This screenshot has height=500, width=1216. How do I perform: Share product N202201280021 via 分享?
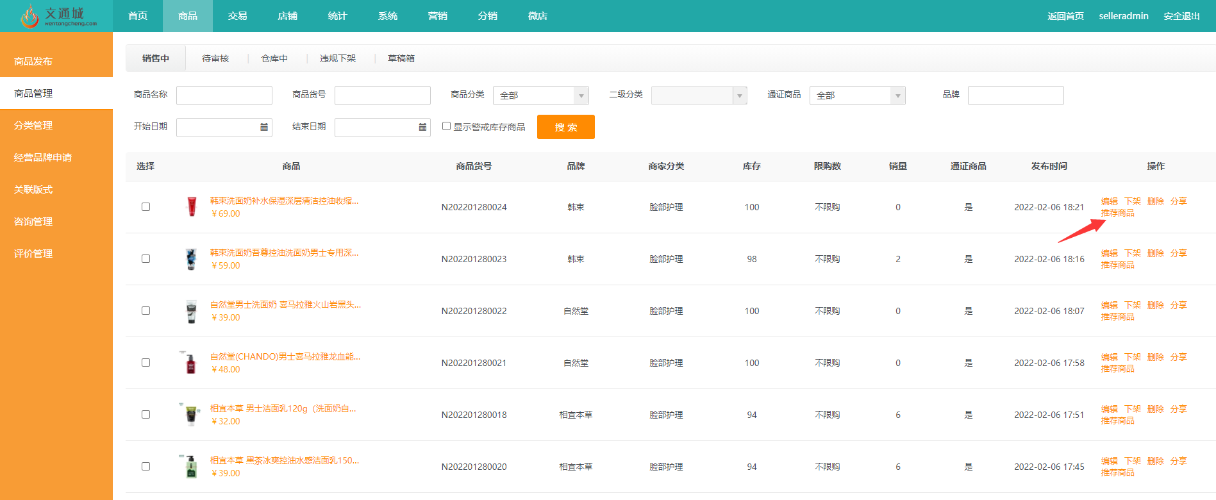click(1179, 357)
